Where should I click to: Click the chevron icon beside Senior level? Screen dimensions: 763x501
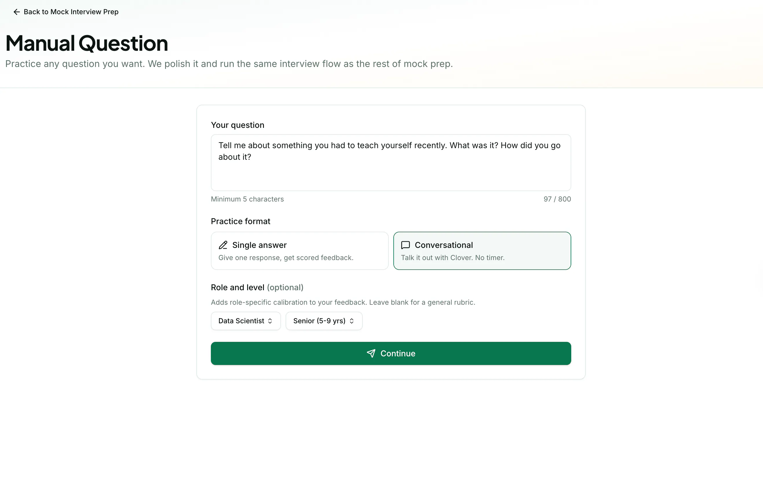pyautogui.click(x=352, y=321)
